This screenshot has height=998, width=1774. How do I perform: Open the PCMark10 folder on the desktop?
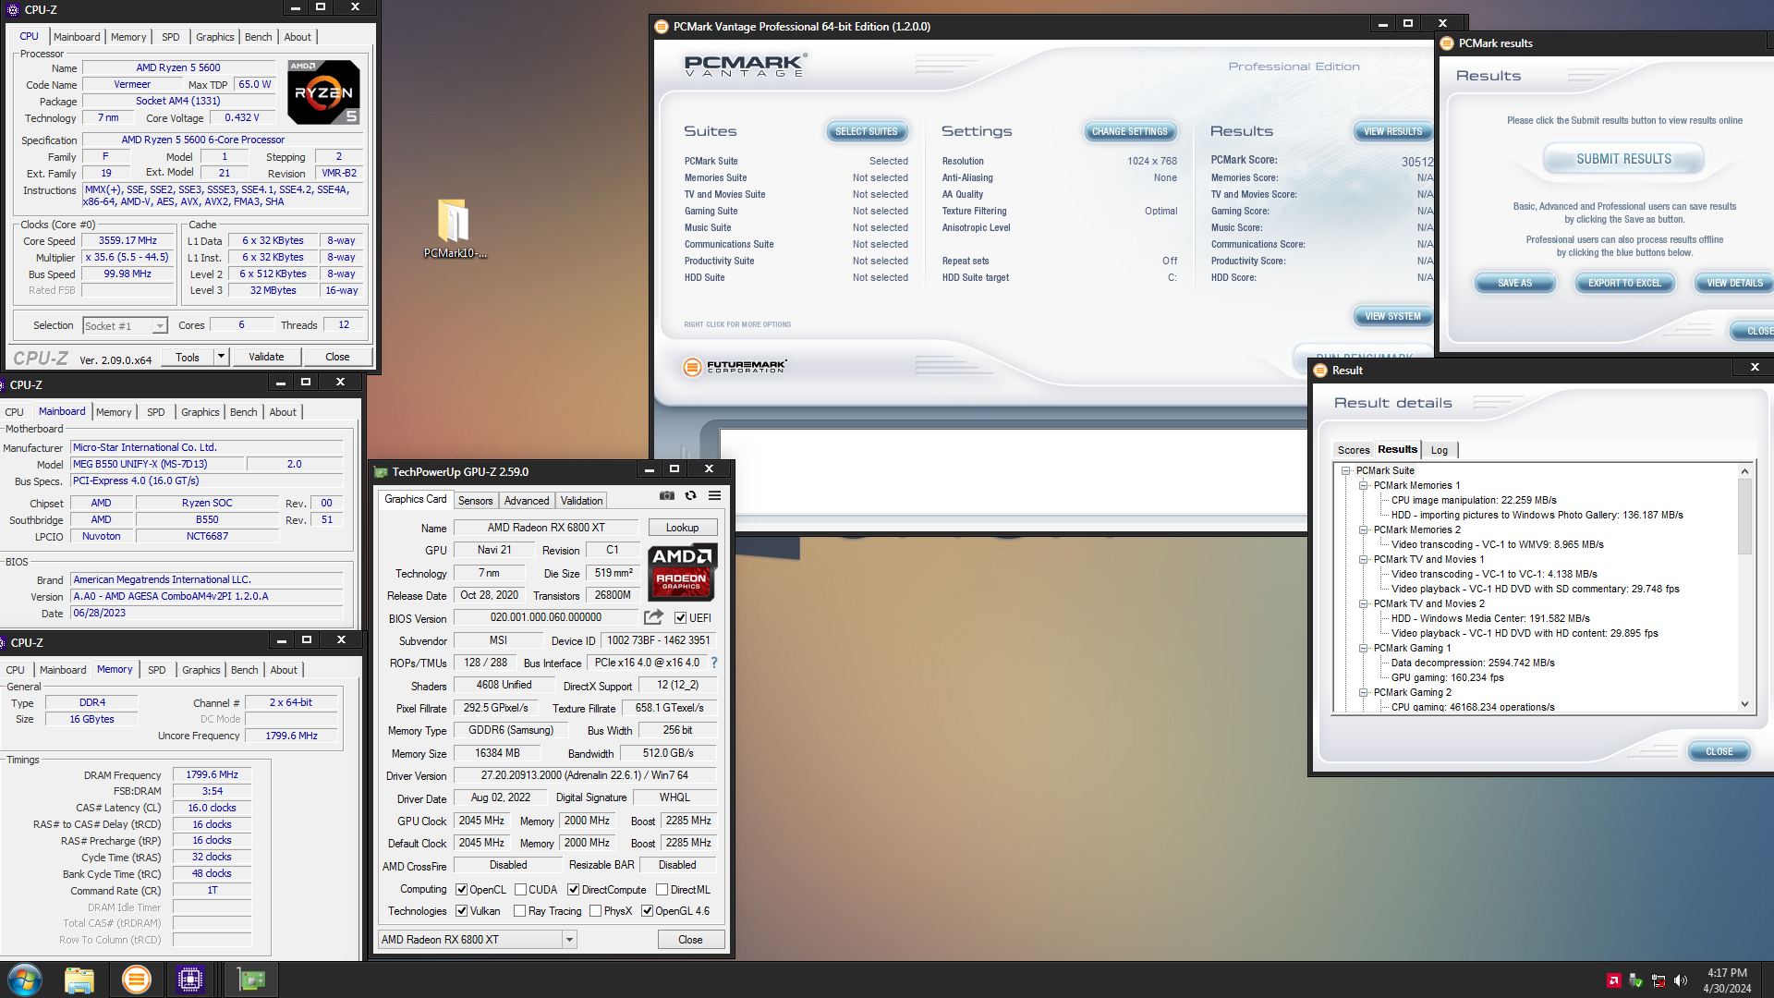tap(454, 229)
